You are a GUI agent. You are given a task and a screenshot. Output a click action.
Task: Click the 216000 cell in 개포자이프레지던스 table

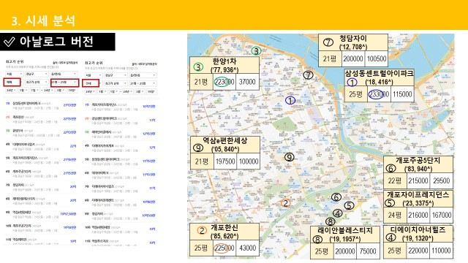418,215
